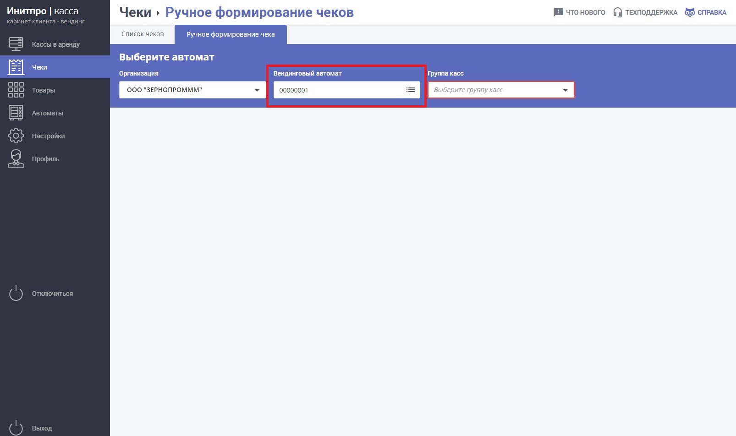Image resolution: width=736 pixels, height=436 pixels.
Task: Click the list icon in Вендинговый автомат field
Action: click(411, 90)
